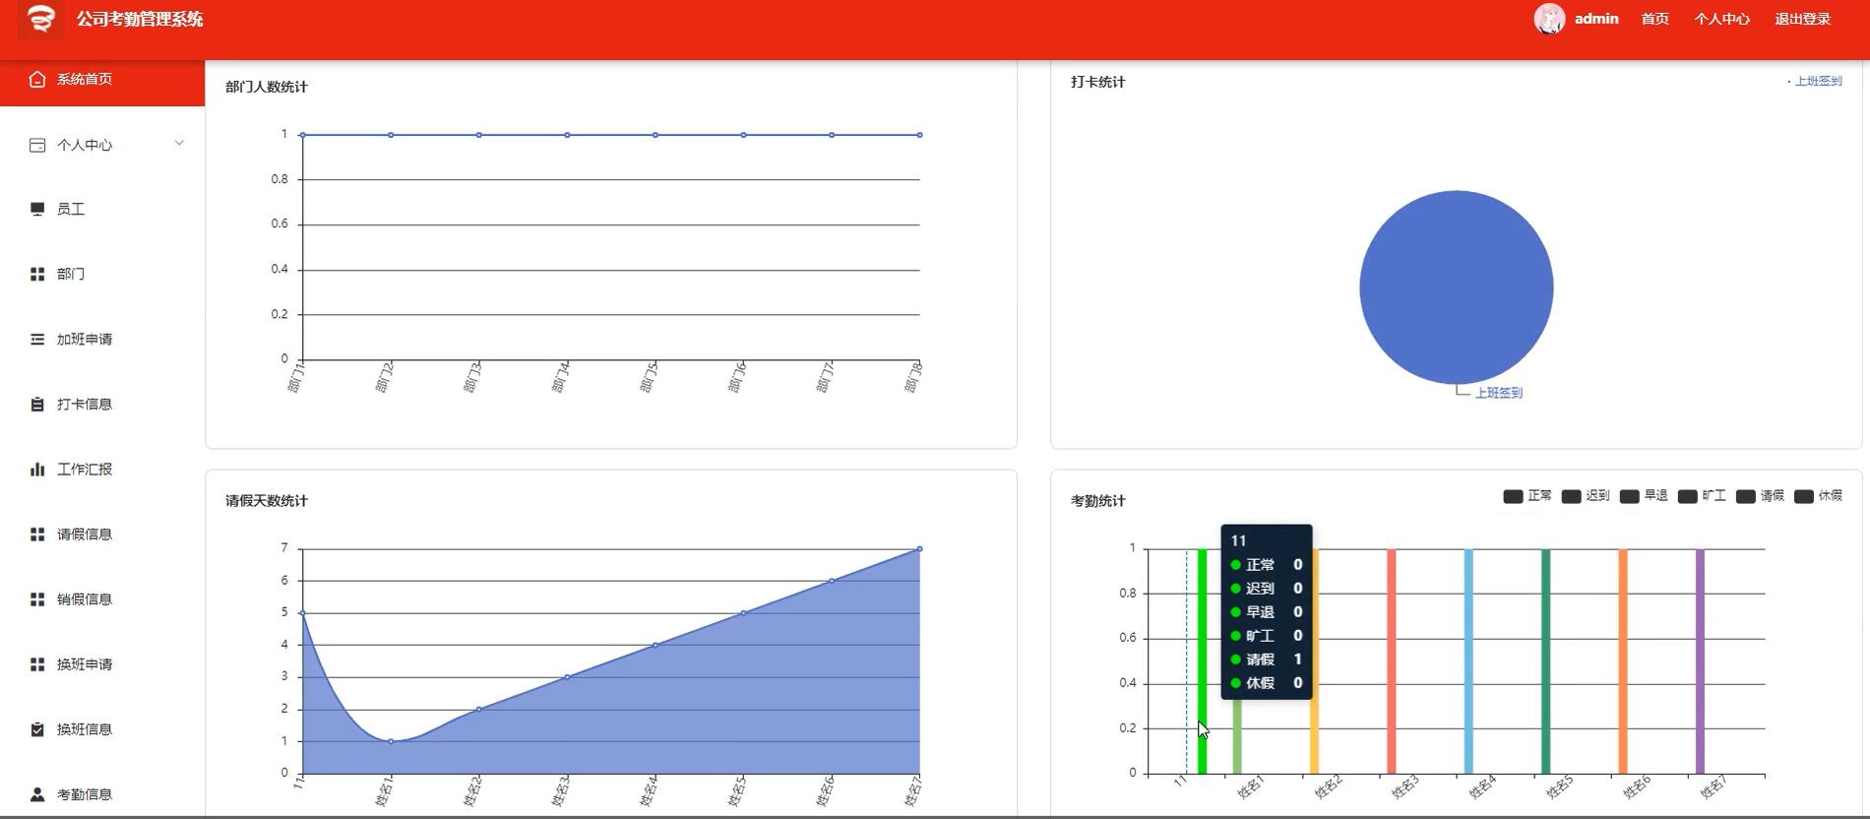
Task: Click the person icon beside 考勤信息
Action: (x=37, y=793)
